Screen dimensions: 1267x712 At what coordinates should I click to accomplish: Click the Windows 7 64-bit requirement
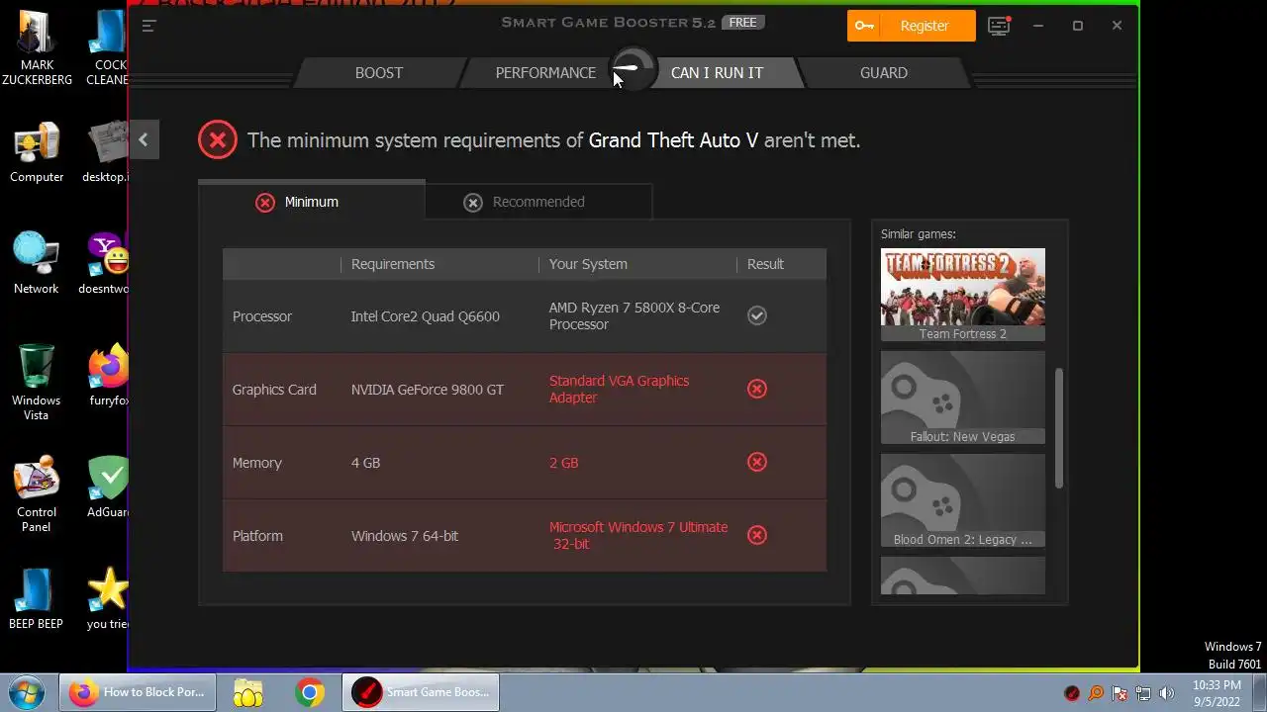405,536
